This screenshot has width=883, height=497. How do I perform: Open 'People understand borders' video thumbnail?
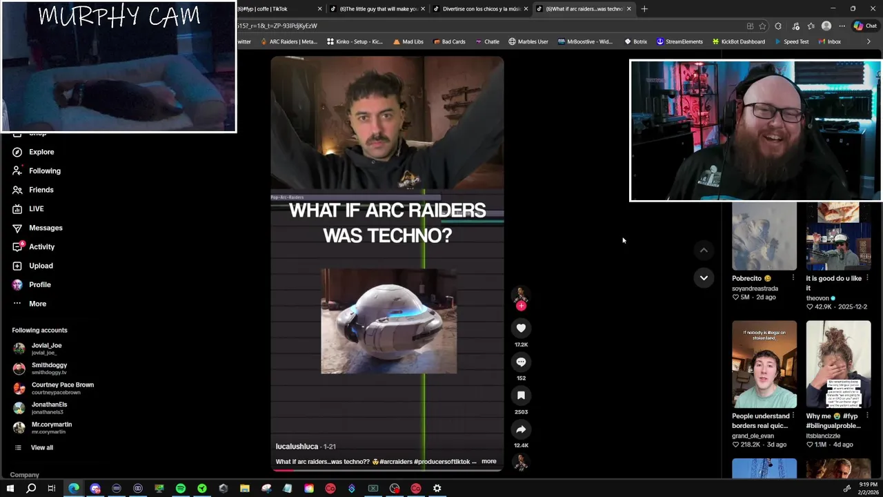764,364
